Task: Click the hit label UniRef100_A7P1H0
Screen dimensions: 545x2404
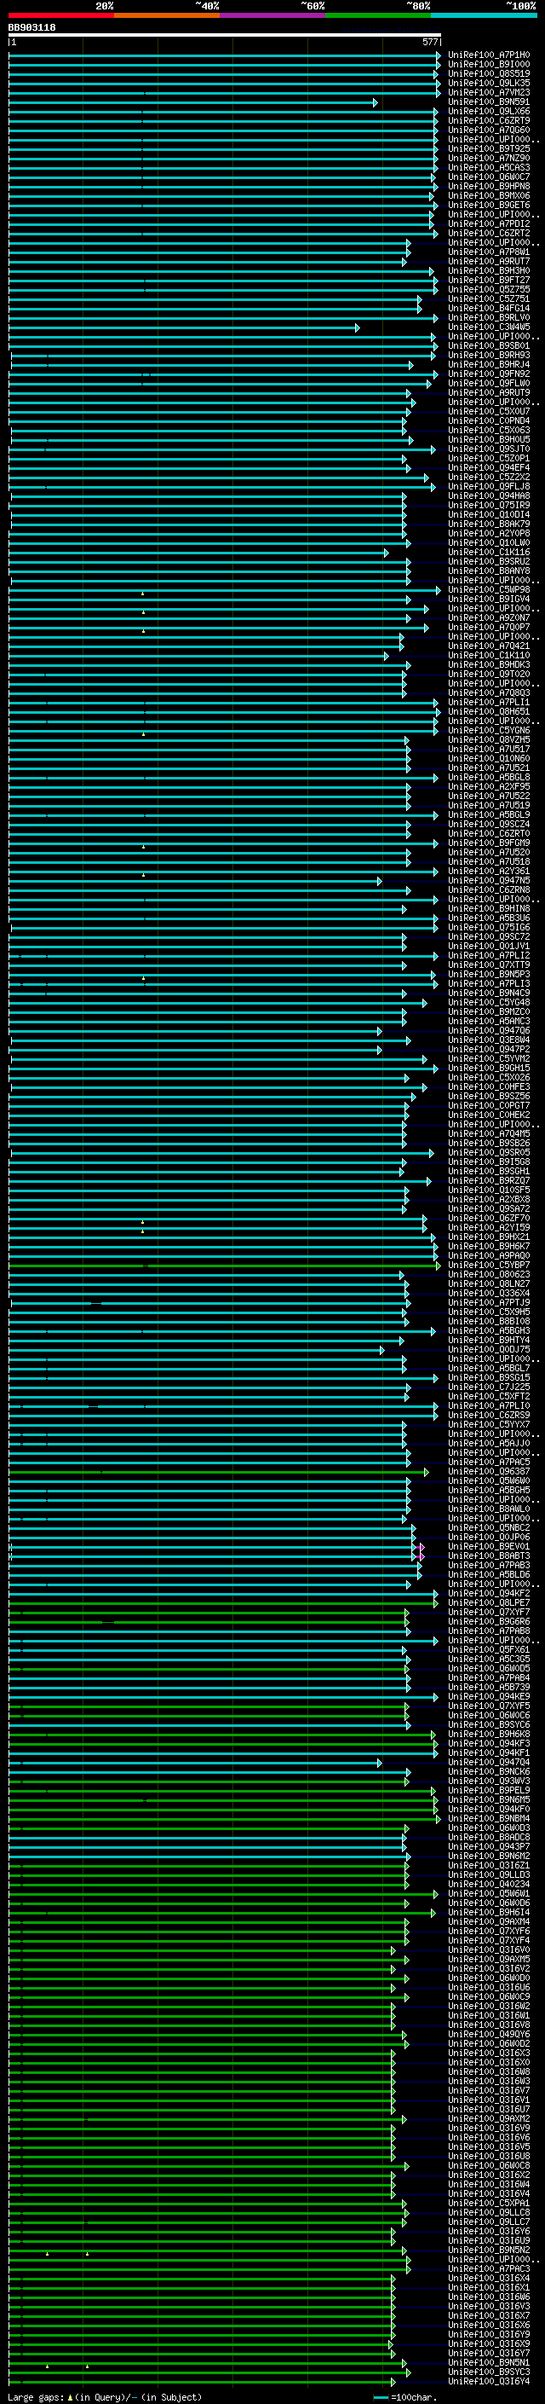Action: (x=489, y=55)
